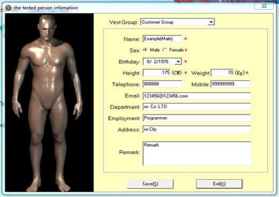Focus the Name input field

(162, 39)
